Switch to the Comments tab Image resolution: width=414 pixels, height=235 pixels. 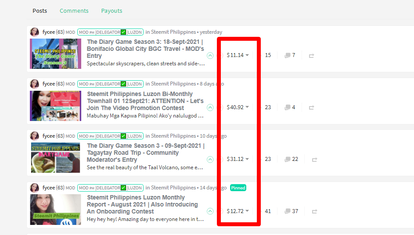74,11
